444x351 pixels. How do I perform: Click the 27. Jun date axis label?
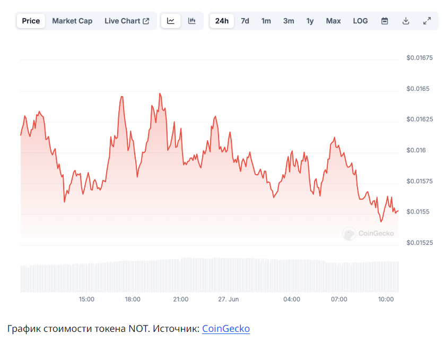pyautogui.click(x=228, y=299)
